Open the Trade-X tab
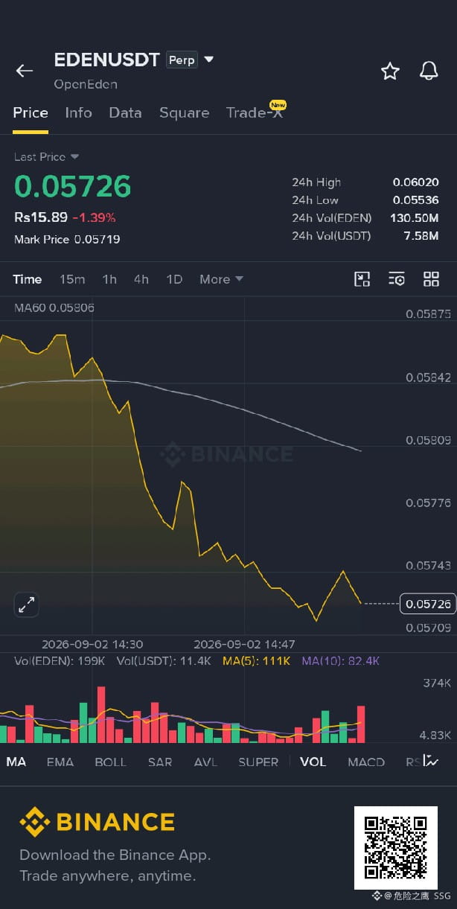 (x=255, y=112)
